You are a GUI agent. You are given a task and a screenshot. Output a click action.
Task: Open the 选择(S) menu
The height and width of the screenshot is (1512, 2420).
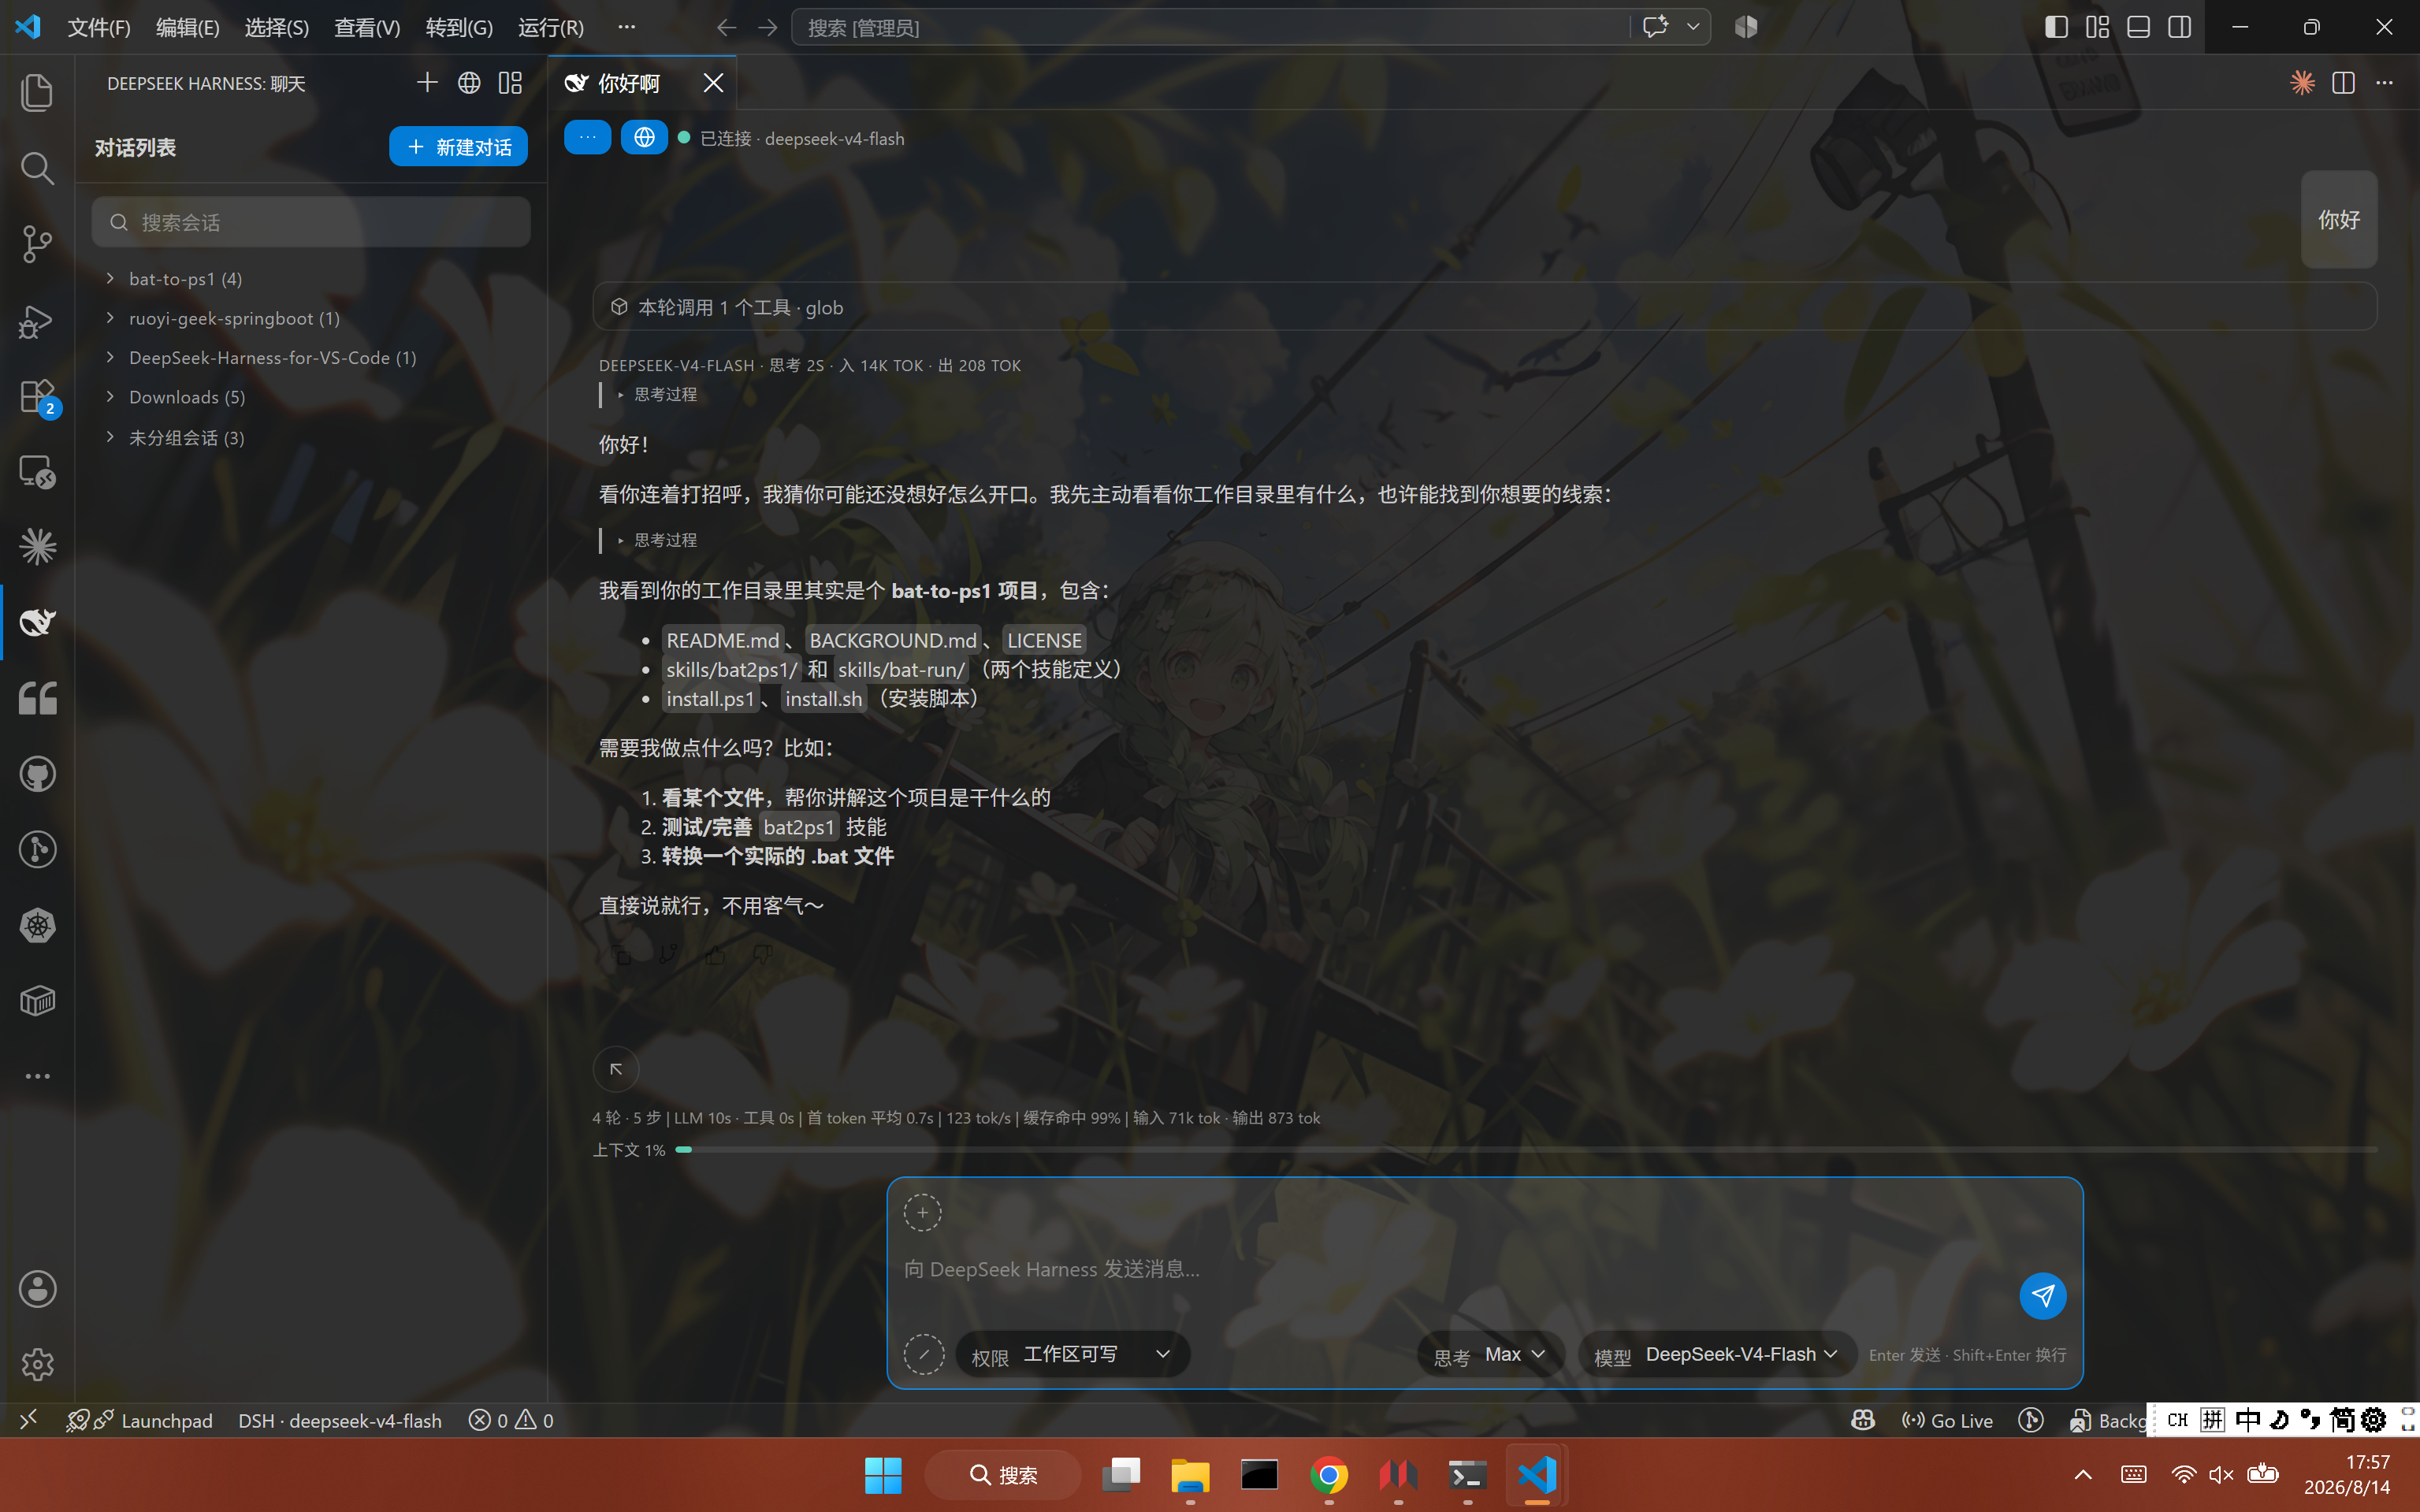coord(276,27)
